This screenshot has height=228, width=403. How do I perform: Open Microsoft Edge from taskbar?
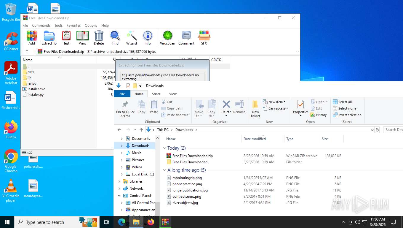pos(121,222)
